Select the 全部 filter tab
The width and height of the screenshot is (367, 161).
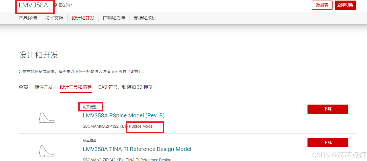(23, 87)
